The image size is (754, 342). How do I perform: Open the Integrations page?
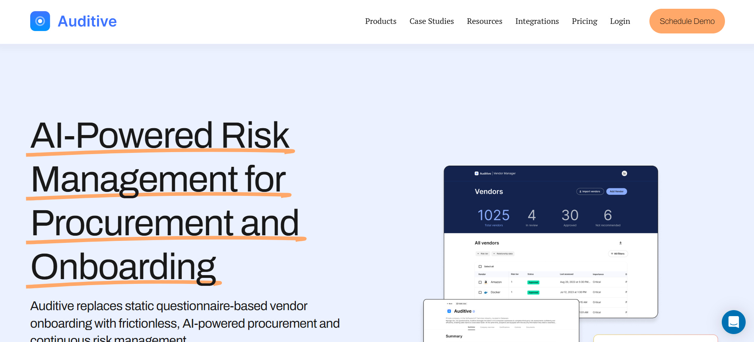tap(537, 21)
